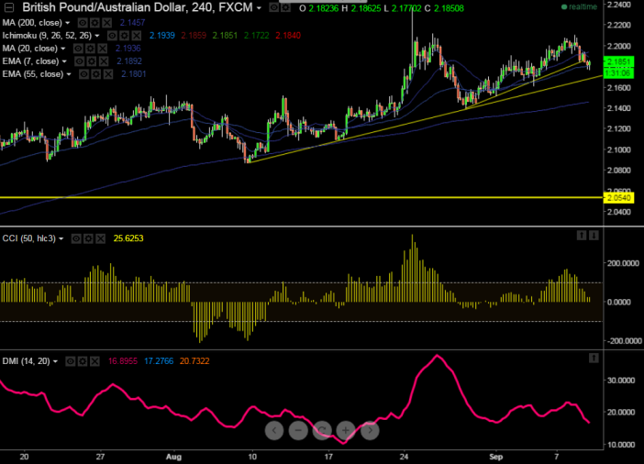The image size is (644, 464).
Task: Expand the MA (20, close) dropdown arrow
Action: click(x=62, y=49)
